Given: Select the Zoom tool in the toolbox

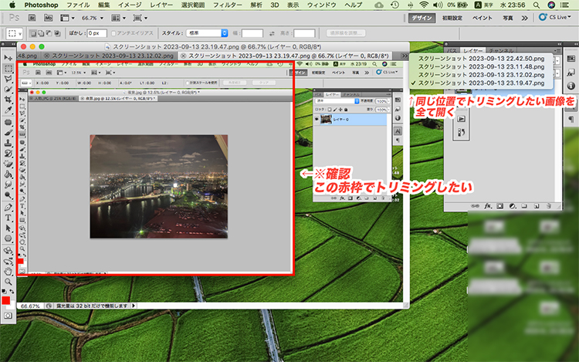Looking at the screenshot, I should click(8, 282).
